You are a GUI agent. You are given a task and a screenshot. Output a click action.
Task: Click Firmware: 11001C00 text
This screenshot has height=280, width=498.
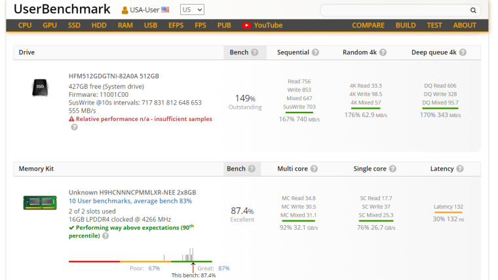tap(98, 94)
